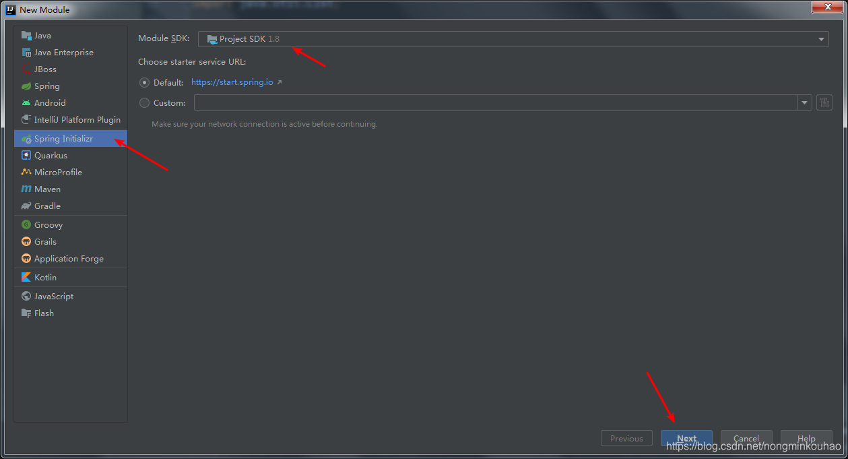This screenshot has width=848, height=459.
Task: Click the Gradle elephant icon
Action: coord(26,206)
